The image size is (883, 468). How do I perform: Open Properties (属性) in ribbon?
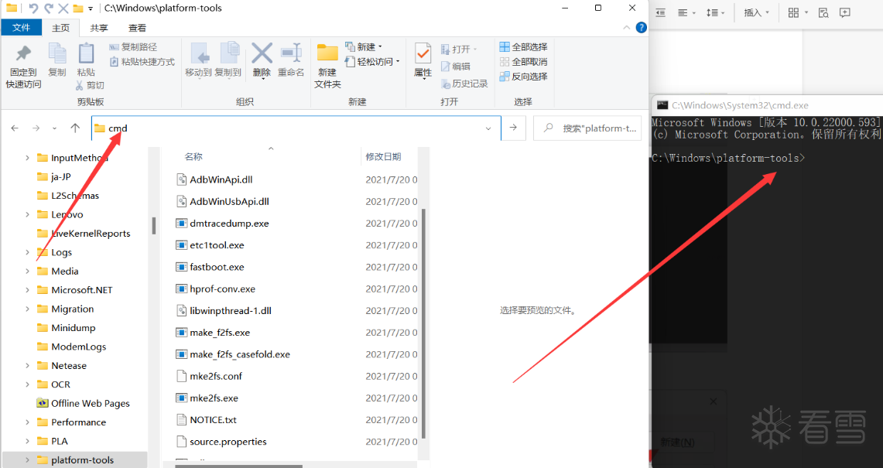click(423, 61)
